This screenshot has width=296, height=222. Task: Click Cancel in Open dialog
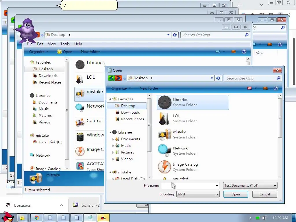pyautogui.click(x=265, y=194)
